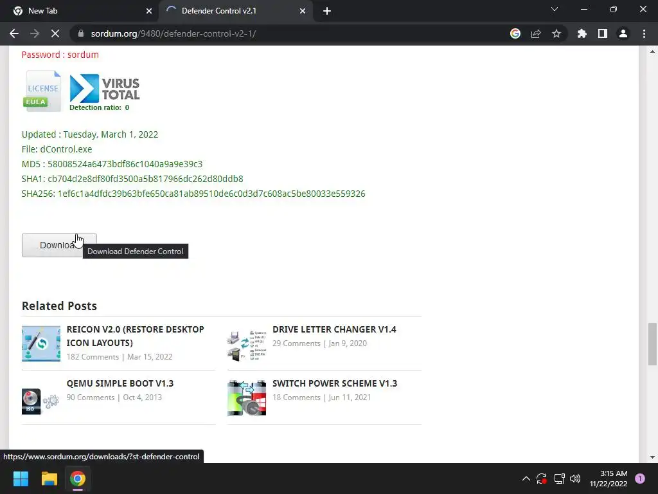
Task: Open the extensions puzzle icon
Action: click(582, 33)
